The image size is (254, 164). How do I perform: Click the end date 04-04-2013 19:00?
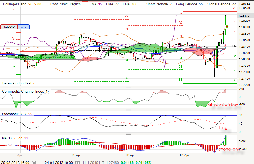point(59,162)
